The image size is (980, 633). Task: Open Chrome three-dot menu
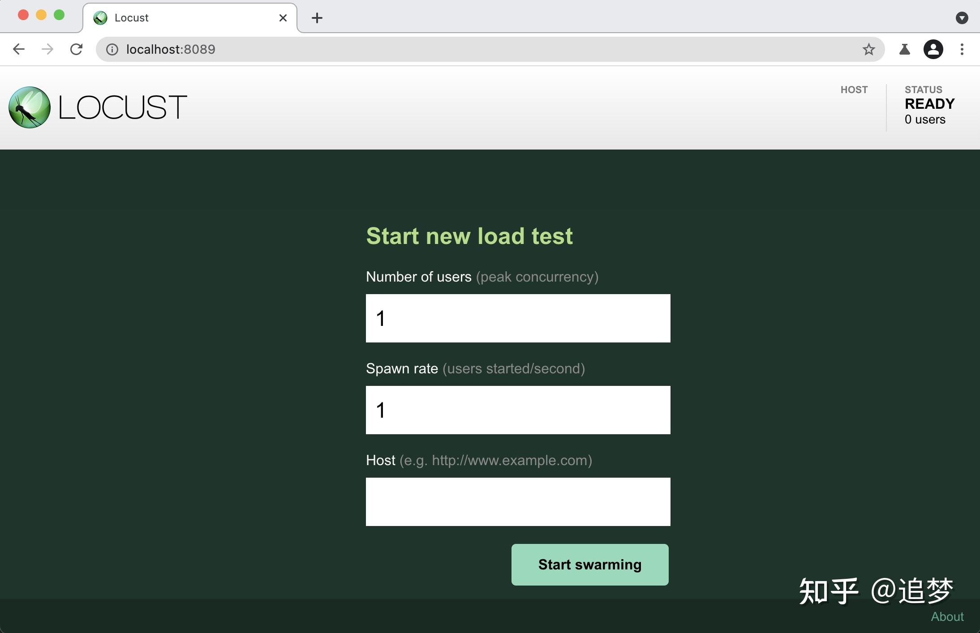962,49
